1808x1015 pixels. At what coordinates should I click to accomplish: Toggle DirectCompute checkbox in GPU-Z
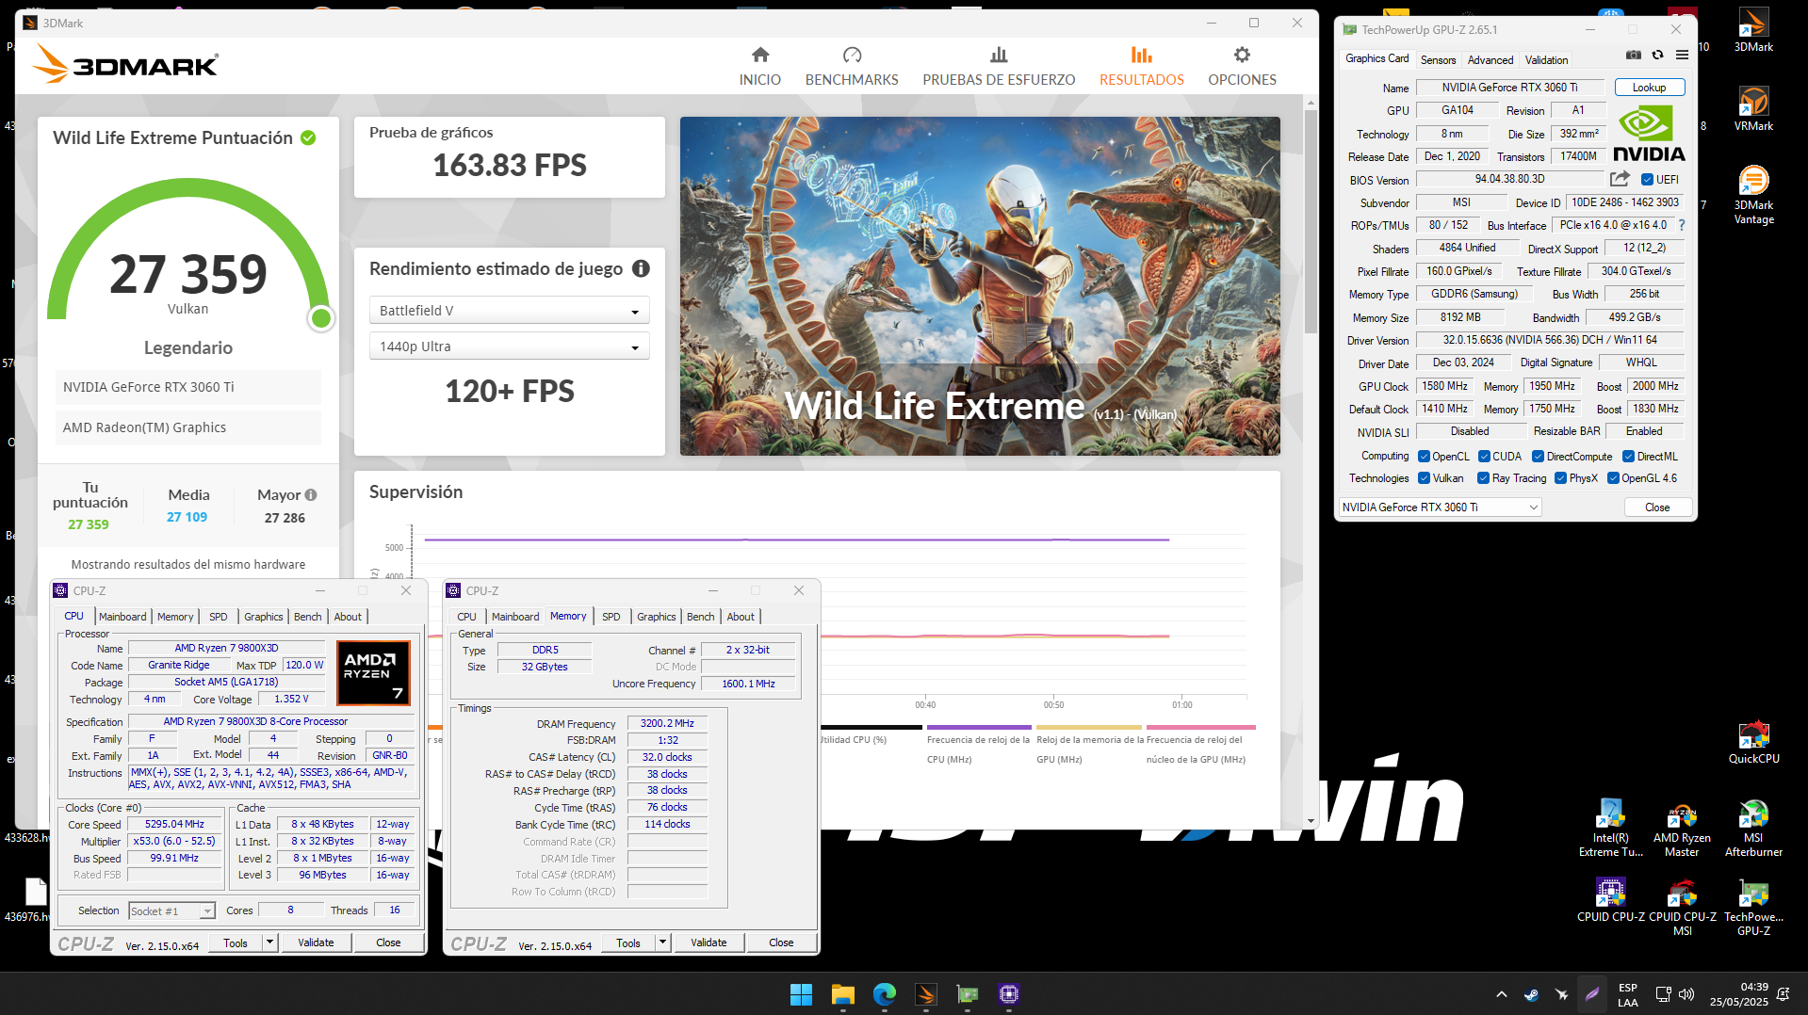click(x=1538, y=457)
